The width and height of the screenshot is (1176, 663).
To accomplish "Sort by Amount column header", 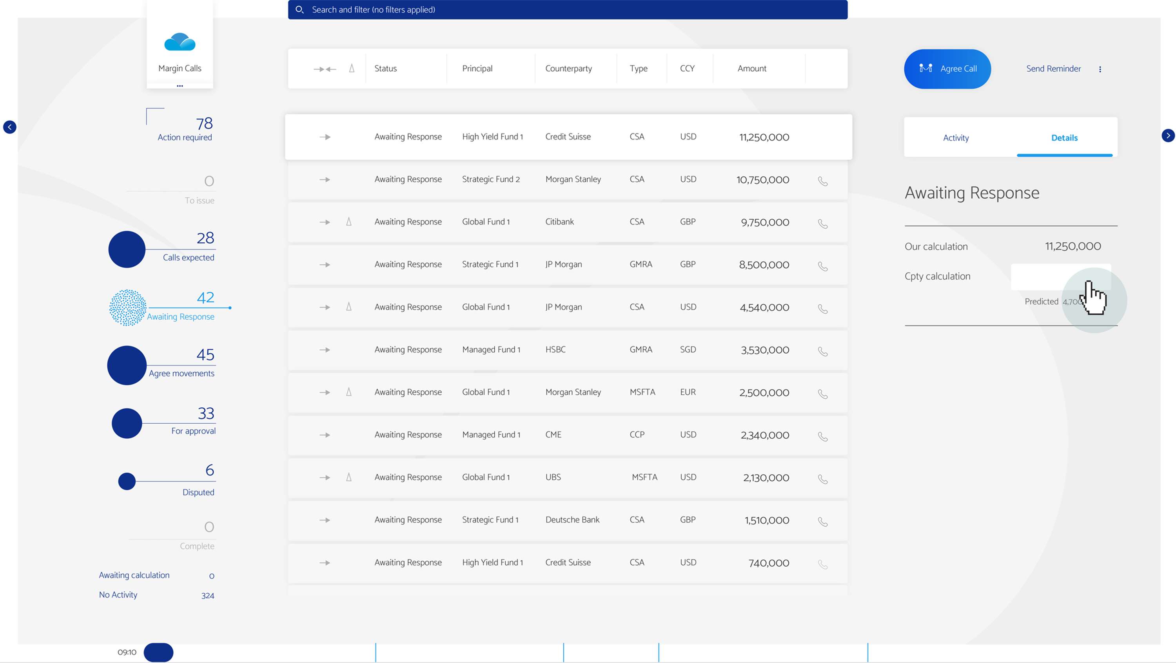I will [752, 69].
